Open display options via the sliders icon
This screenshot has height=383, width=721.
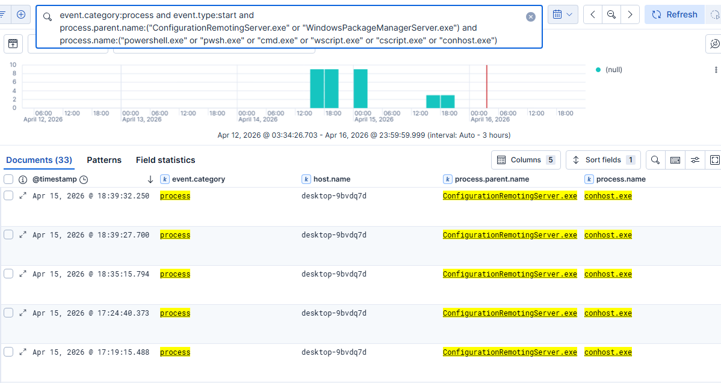[x=696, y=160]
